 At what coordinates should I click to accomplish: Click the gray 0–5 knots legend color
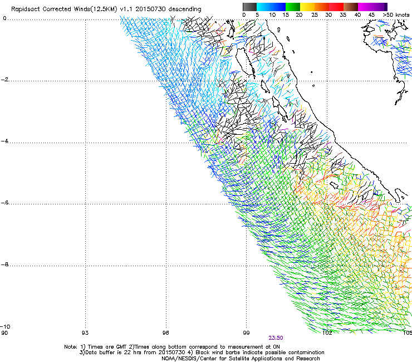click(249, 7)
